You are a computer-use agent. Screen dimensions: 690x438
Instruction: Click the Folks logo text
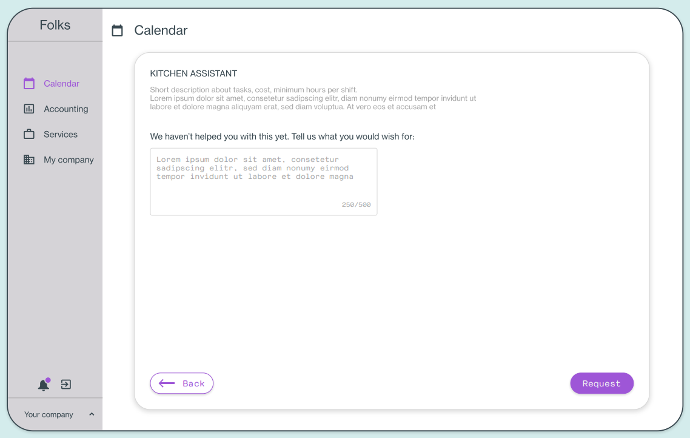55,25
